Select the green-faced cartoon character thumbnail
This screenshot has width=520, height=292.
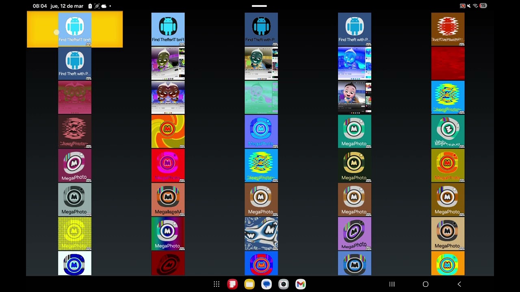click(x=168, y=63)
